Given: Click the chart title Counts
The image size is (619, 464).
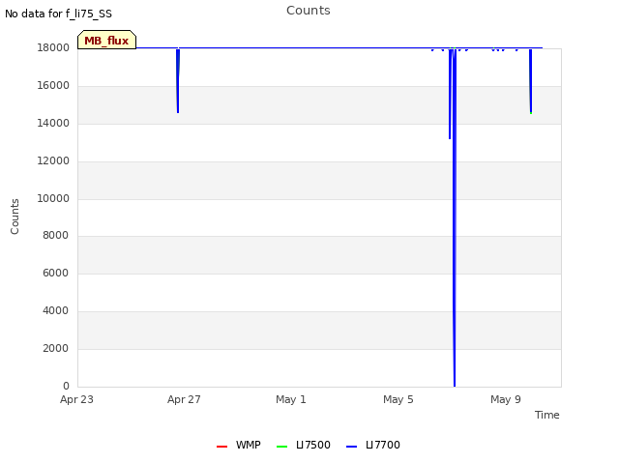Looking at the screenshot, I should (309, 11).
